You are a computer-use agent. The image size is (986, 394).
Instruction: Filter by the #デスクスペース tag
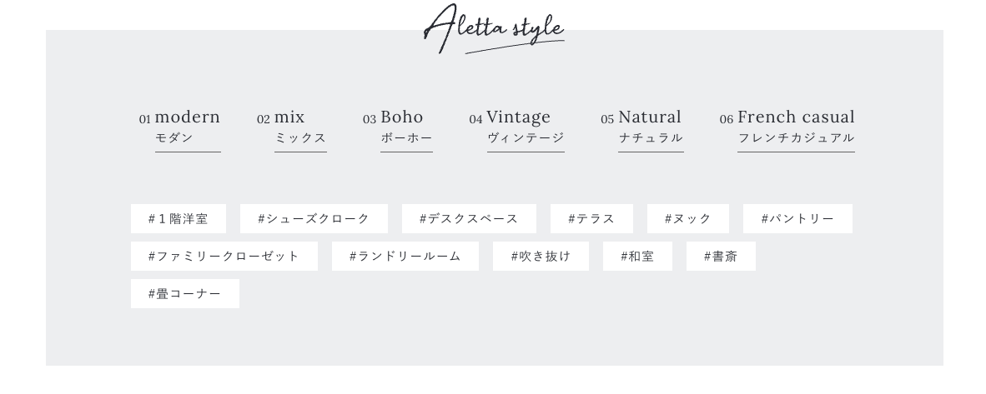tap(469, 219)
